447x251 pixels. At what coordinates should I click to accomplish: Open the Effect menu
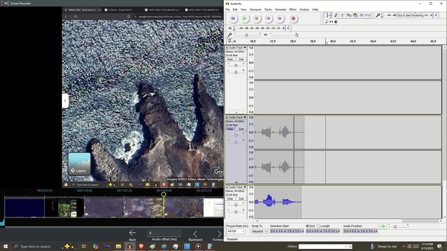[x=293, y=9]
